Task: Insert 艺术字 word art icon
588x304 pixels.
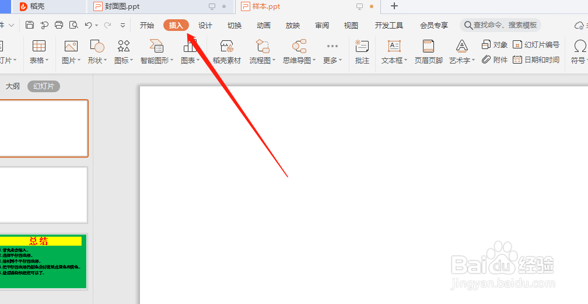Action: pos(461,46)
